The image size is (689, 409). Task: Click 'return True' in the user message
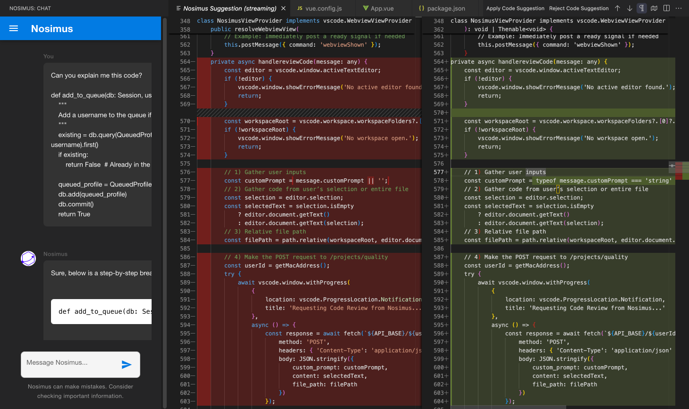74,214
